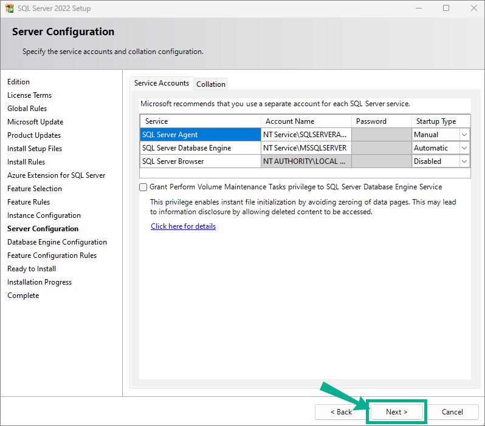Select Ready to Install step
This screenshot has height=426, width=485.
coord(32,269)
